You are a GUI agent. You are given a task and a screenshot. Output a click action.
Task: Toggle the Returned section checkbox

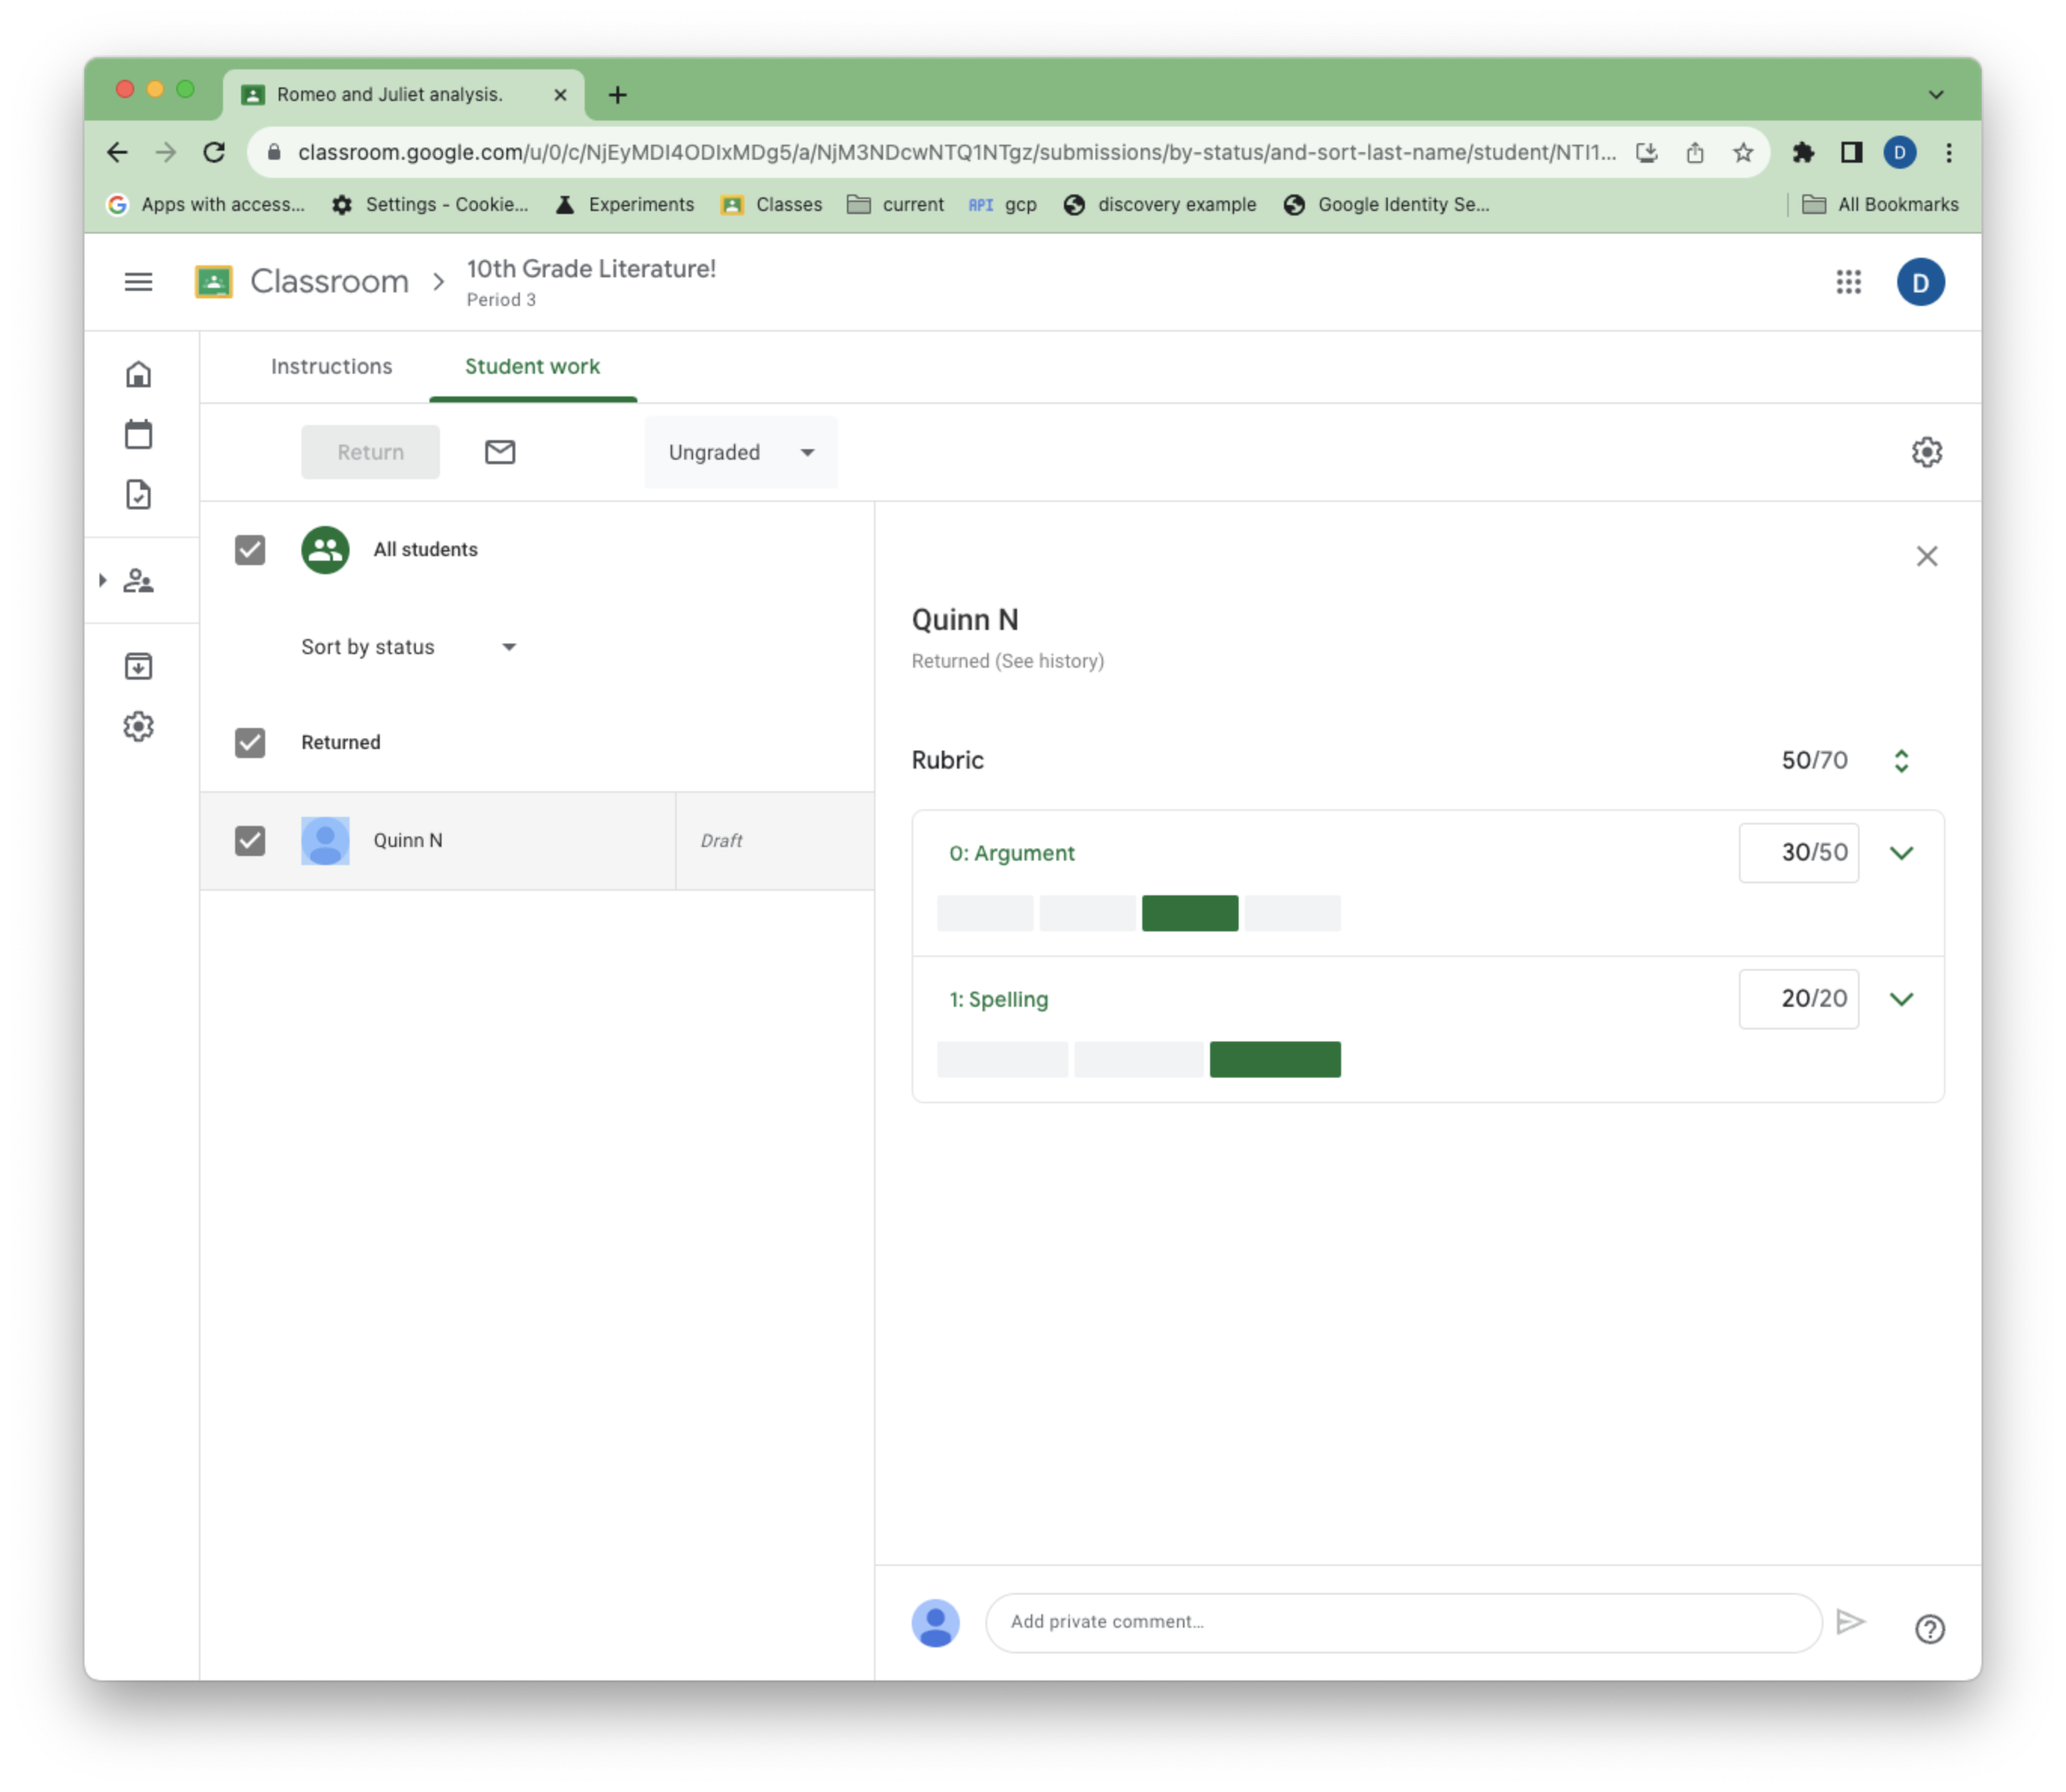[x=249, y=742]
